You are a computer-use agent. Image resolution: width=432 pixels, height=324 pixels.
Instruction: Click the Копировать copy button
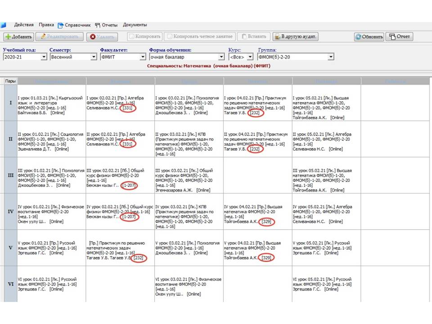144,37
